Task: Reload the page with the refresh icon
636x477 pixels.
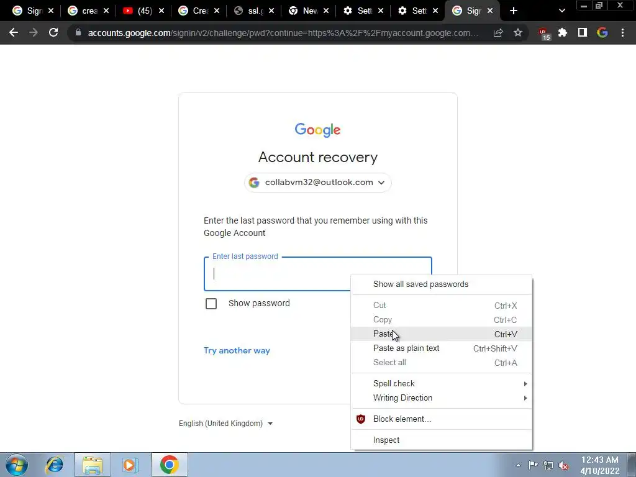Action: [53, 32]
